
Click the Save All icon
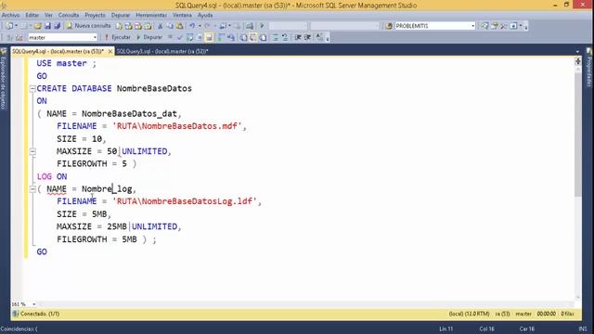58,26
